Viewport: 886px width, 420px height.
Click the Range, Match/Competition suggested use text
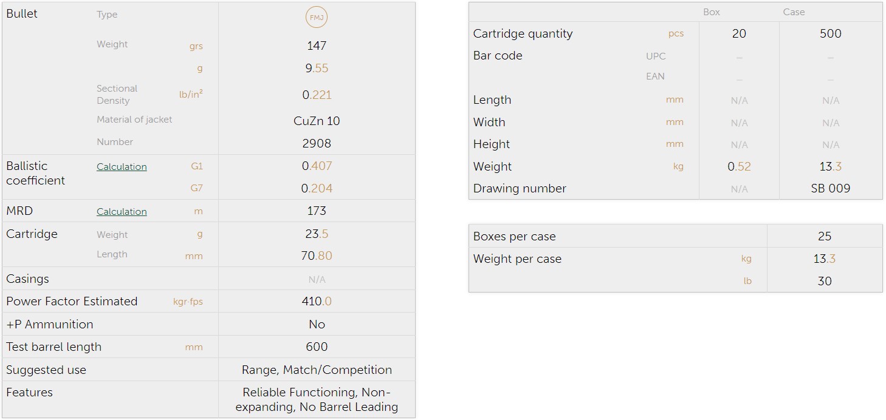pyautogui.click(x=317, y=370)
